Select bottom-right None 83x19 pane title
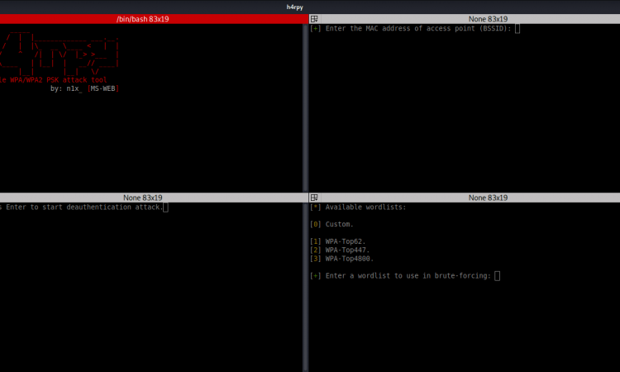620x372 pixels. [x=488, y=198]
